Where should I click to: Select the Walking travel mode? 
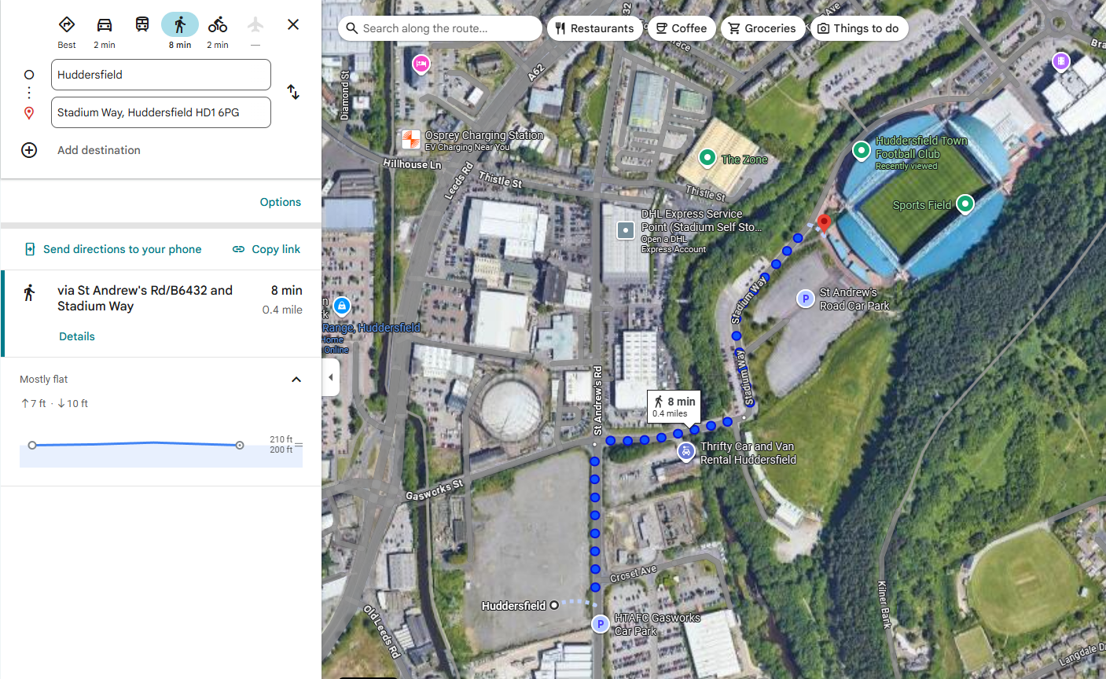180,24
